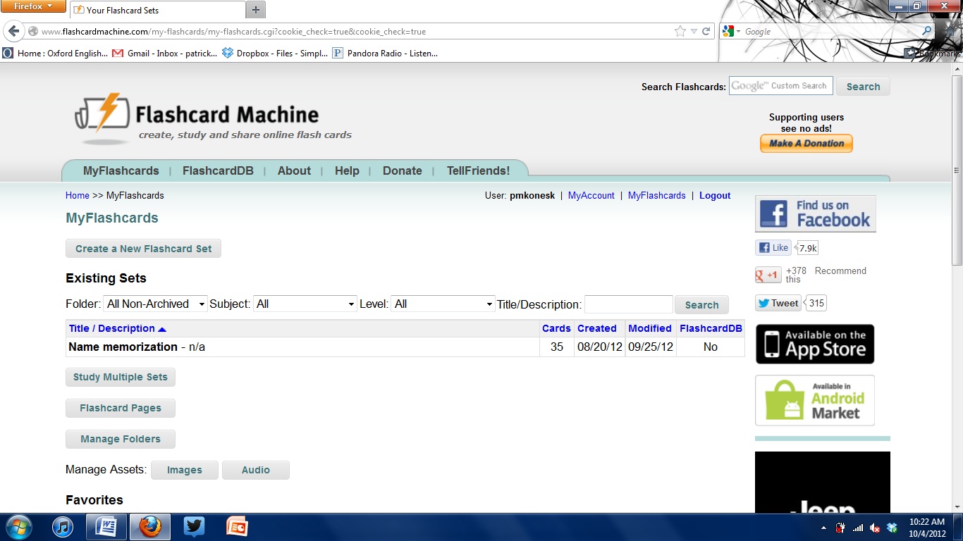Click the Google +1 button
The height and width of the screenshot is (541, 963).
point(768,275)
